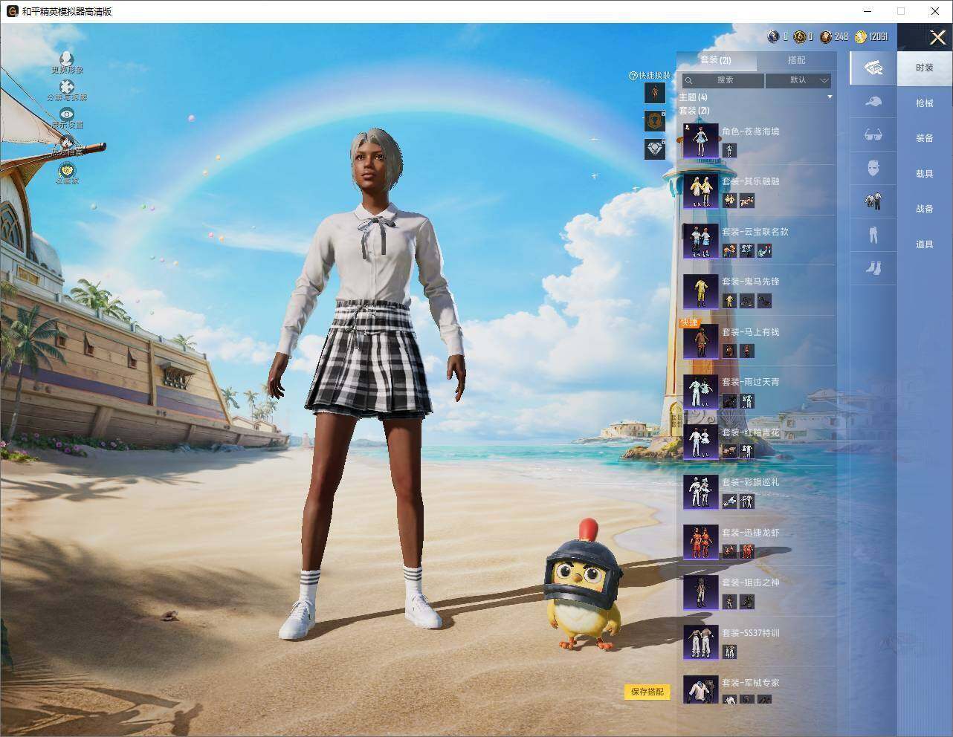Expand the 套装 (21) group header
This screenshot has width=953, height=737.
click(694, 111)
